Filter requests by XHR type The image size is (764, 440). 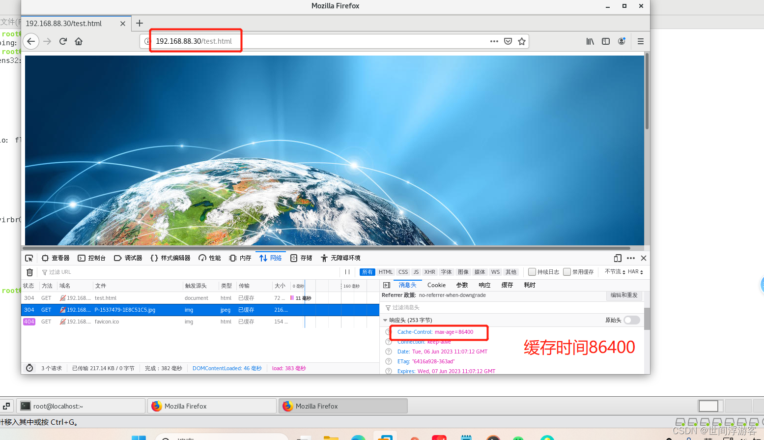[430, 272]
